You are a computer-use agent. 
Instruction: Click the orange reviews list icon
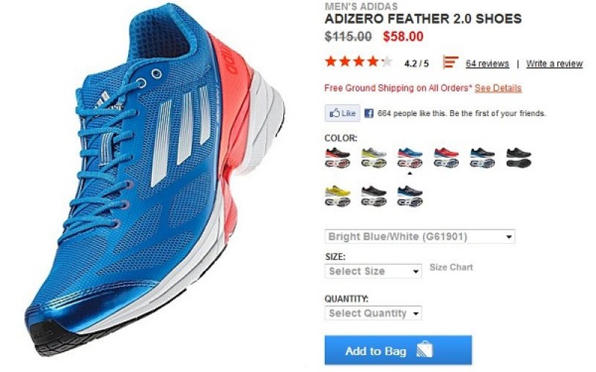click(451, 62)
